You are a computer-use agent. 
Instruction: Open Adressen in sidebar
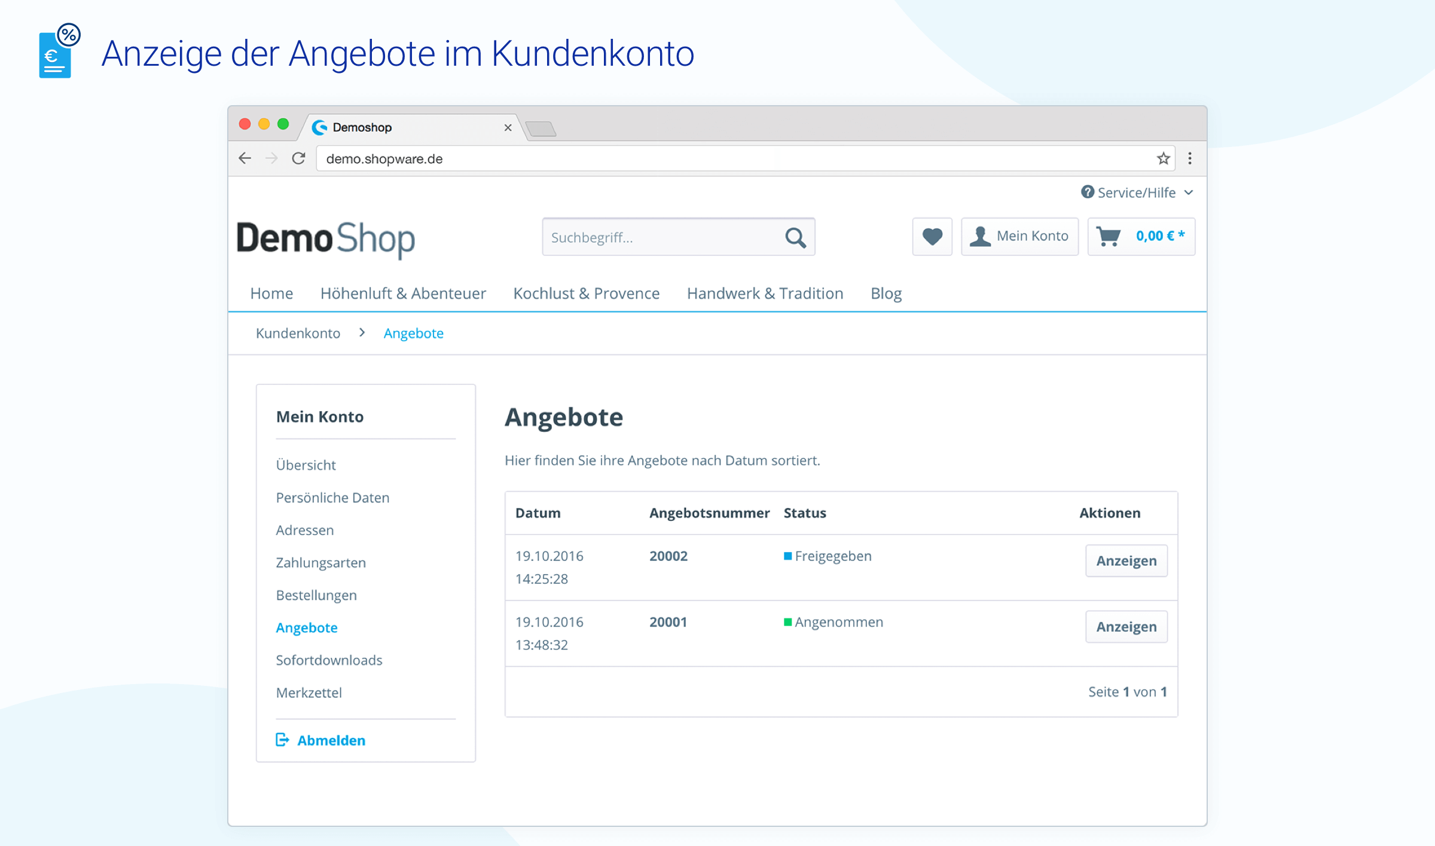[304, 530]
